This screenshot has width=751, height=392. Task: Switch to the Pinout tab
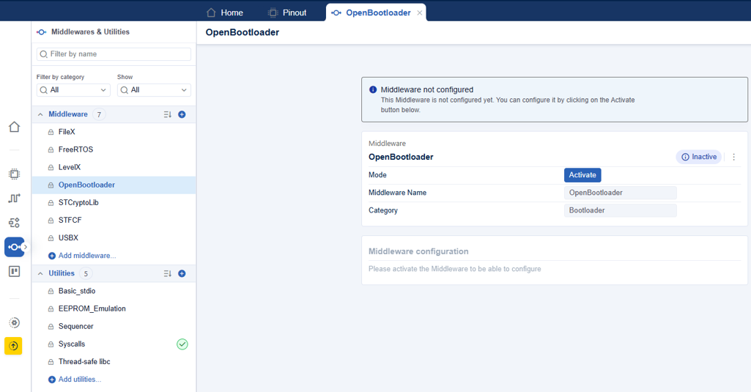pyautogui.click(x=287, y=12)
